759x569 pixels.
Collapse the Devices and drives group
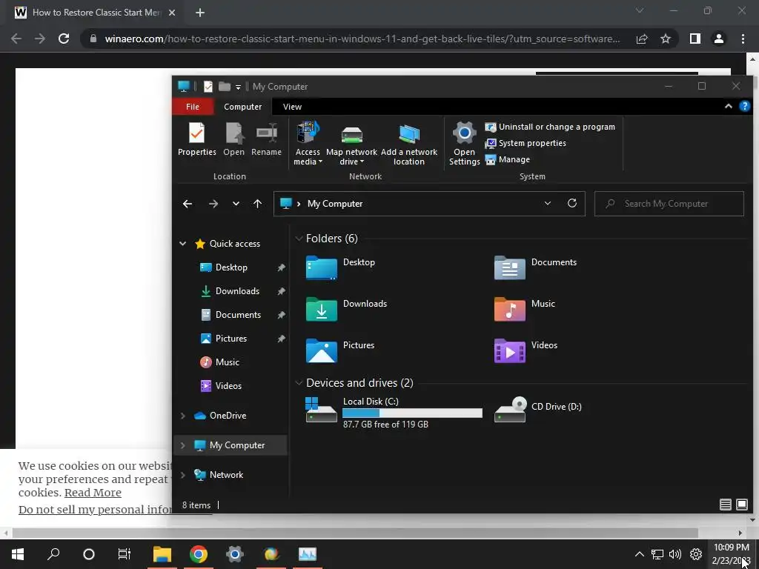tap(299, 383)
